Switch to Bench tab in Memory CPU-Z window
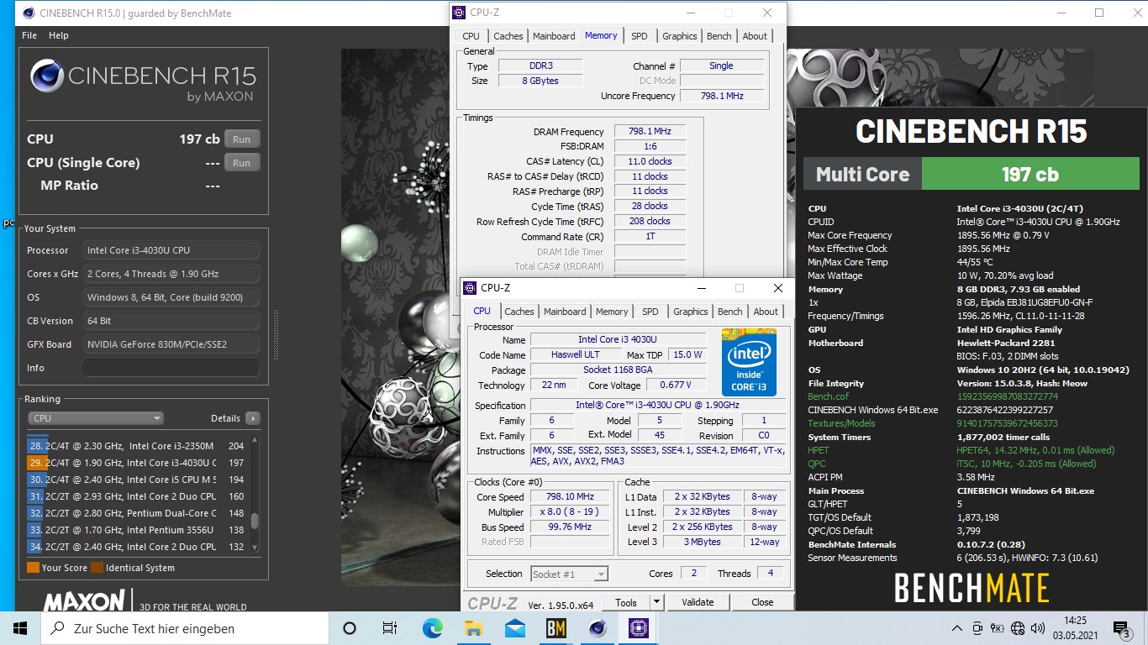Image resolution: width=1148 pixels, height=645 pixels. click(x=719, y=36)
